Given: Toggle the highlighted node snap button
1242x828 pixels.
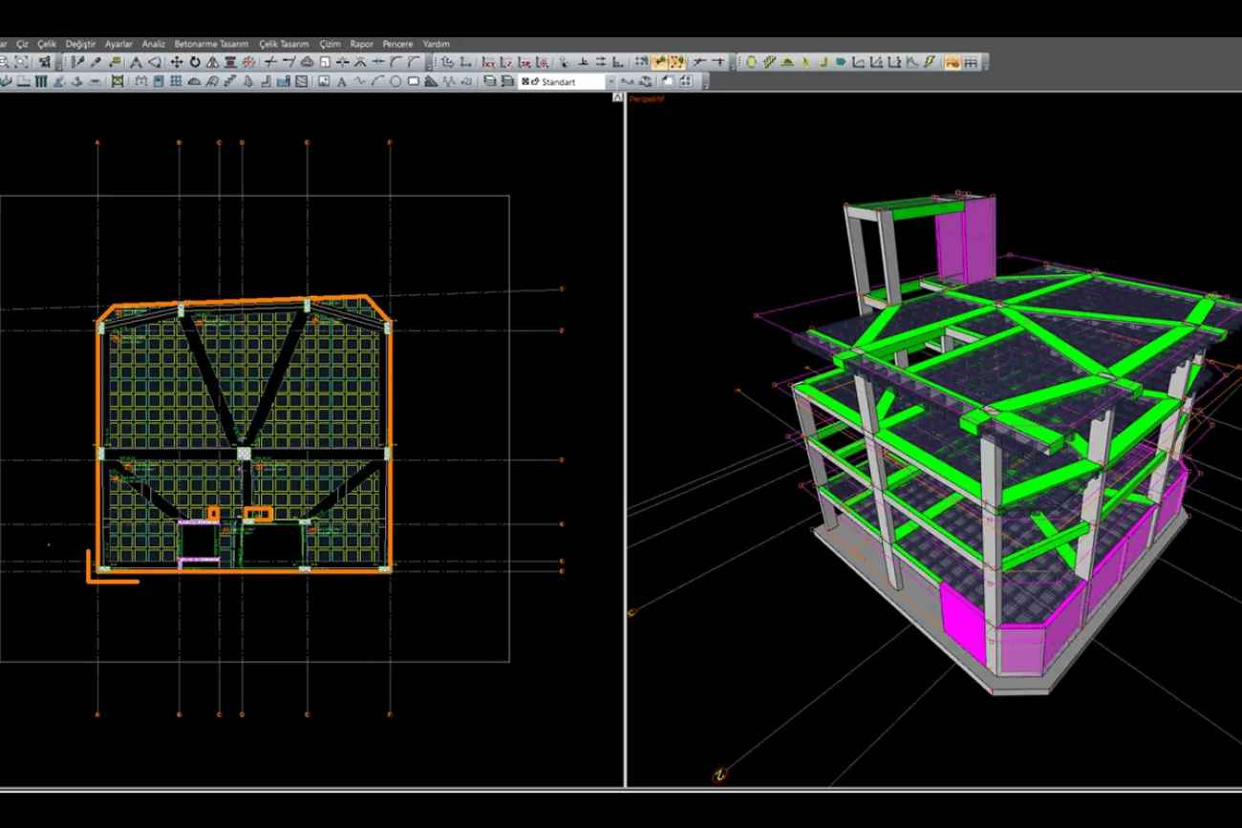Looking at the screenshot, I should click(x=677, y=62).
